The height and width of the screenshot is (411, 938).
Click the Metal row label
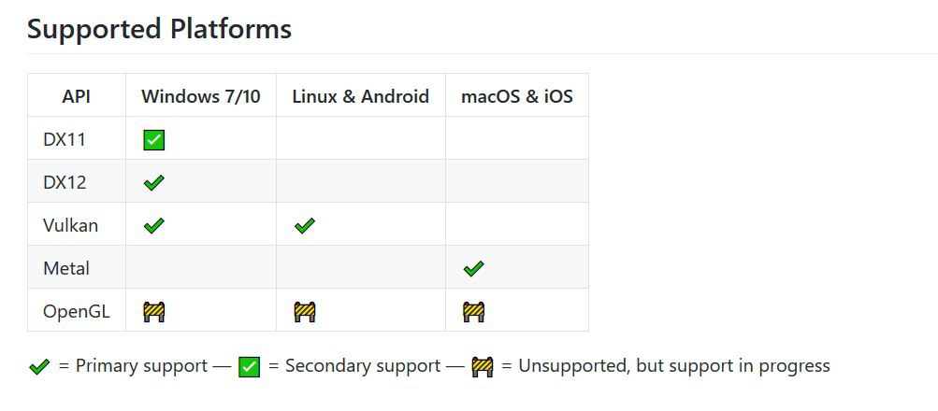(x=66, y=269)
